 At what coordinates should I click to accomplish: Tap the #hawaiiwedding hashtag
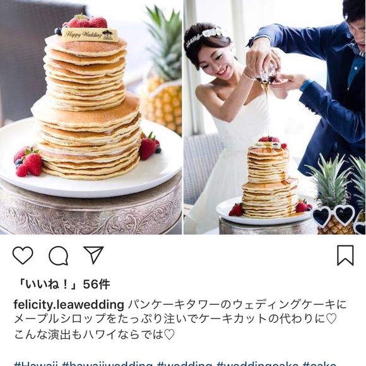click(x=107, y=364)
